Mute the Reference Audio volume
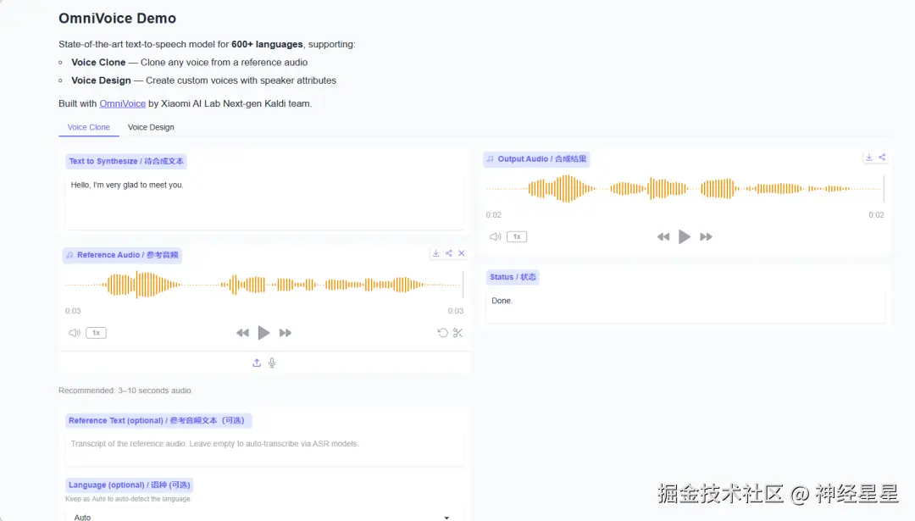 click(74, 333)
